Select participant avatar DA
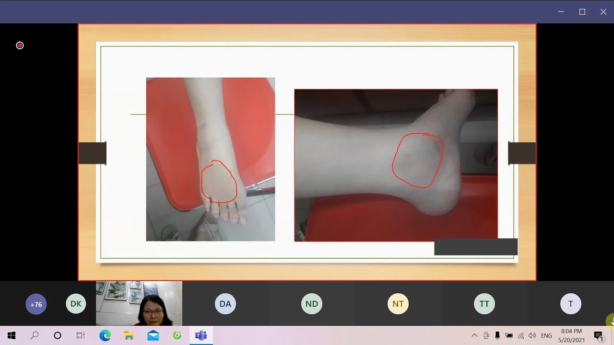Viewport: 614px width, 345px height. [225, 304]
